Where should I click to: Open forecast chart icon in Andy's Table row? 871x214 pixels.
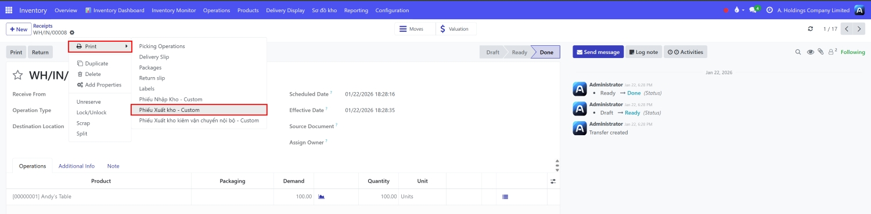click(321, 197)
